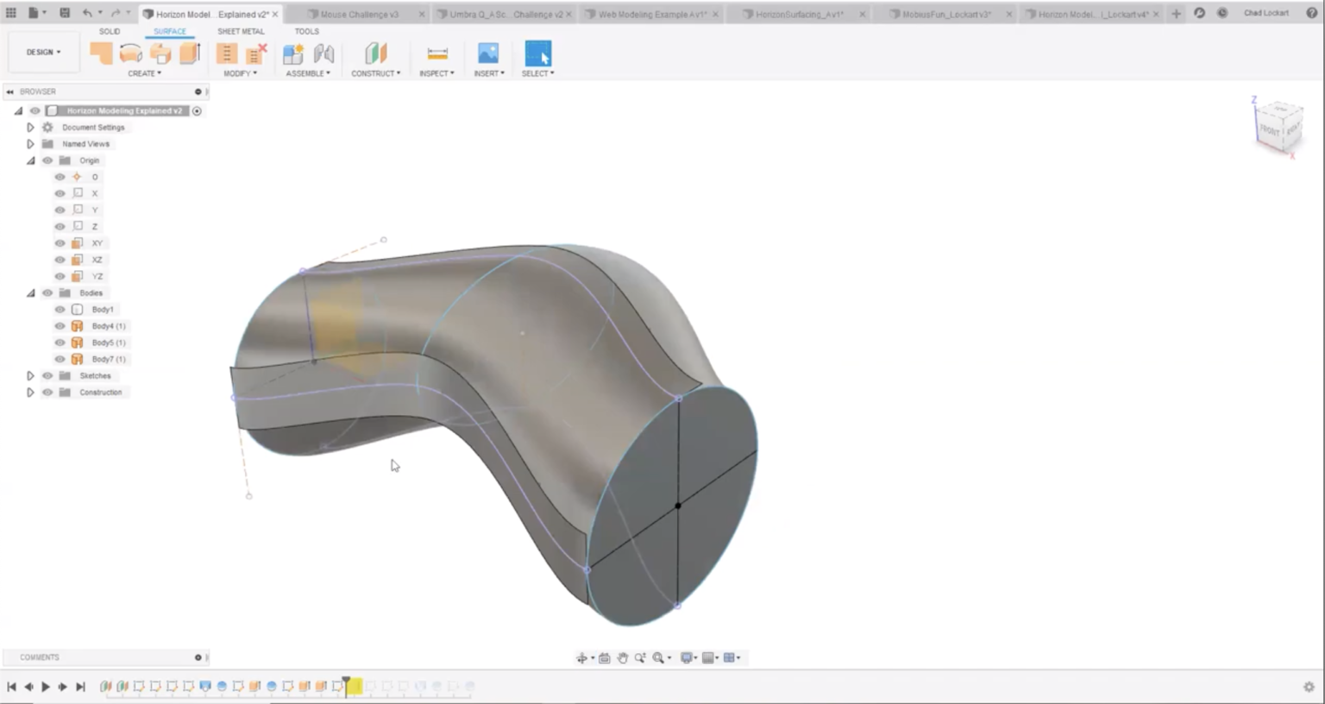Viewport: 1325px width, 704px height.
Task: Hide the Body4 body
Action: click(60, 326)
